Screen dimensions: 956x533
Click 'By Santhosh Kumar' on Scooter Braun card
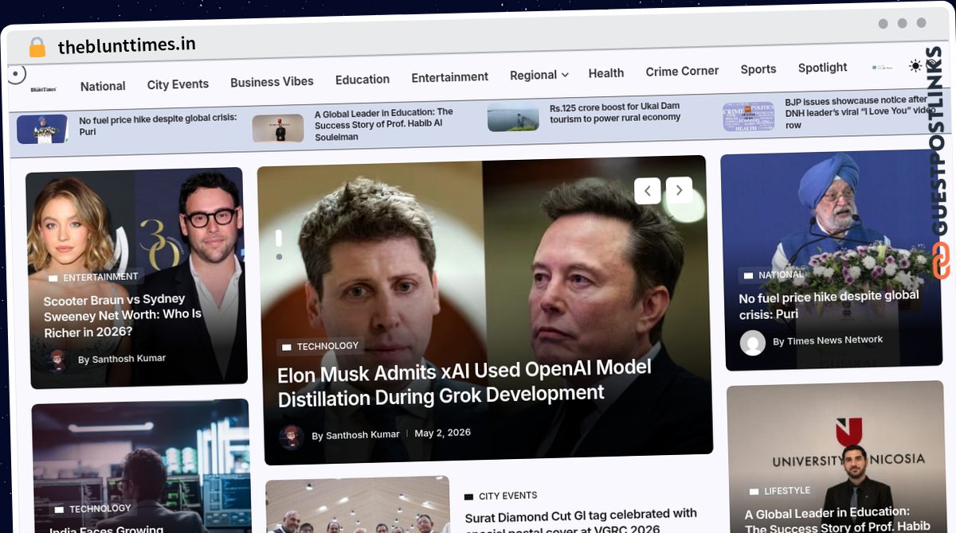(x=122, y=360)
